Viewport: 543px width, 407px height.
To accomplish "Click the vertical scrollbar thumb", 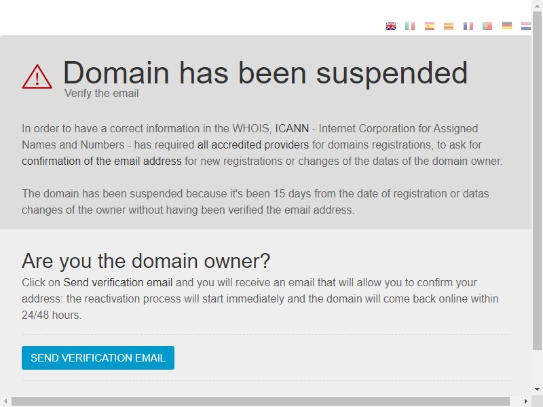I will pyautogui.click(x=537, y=180).
